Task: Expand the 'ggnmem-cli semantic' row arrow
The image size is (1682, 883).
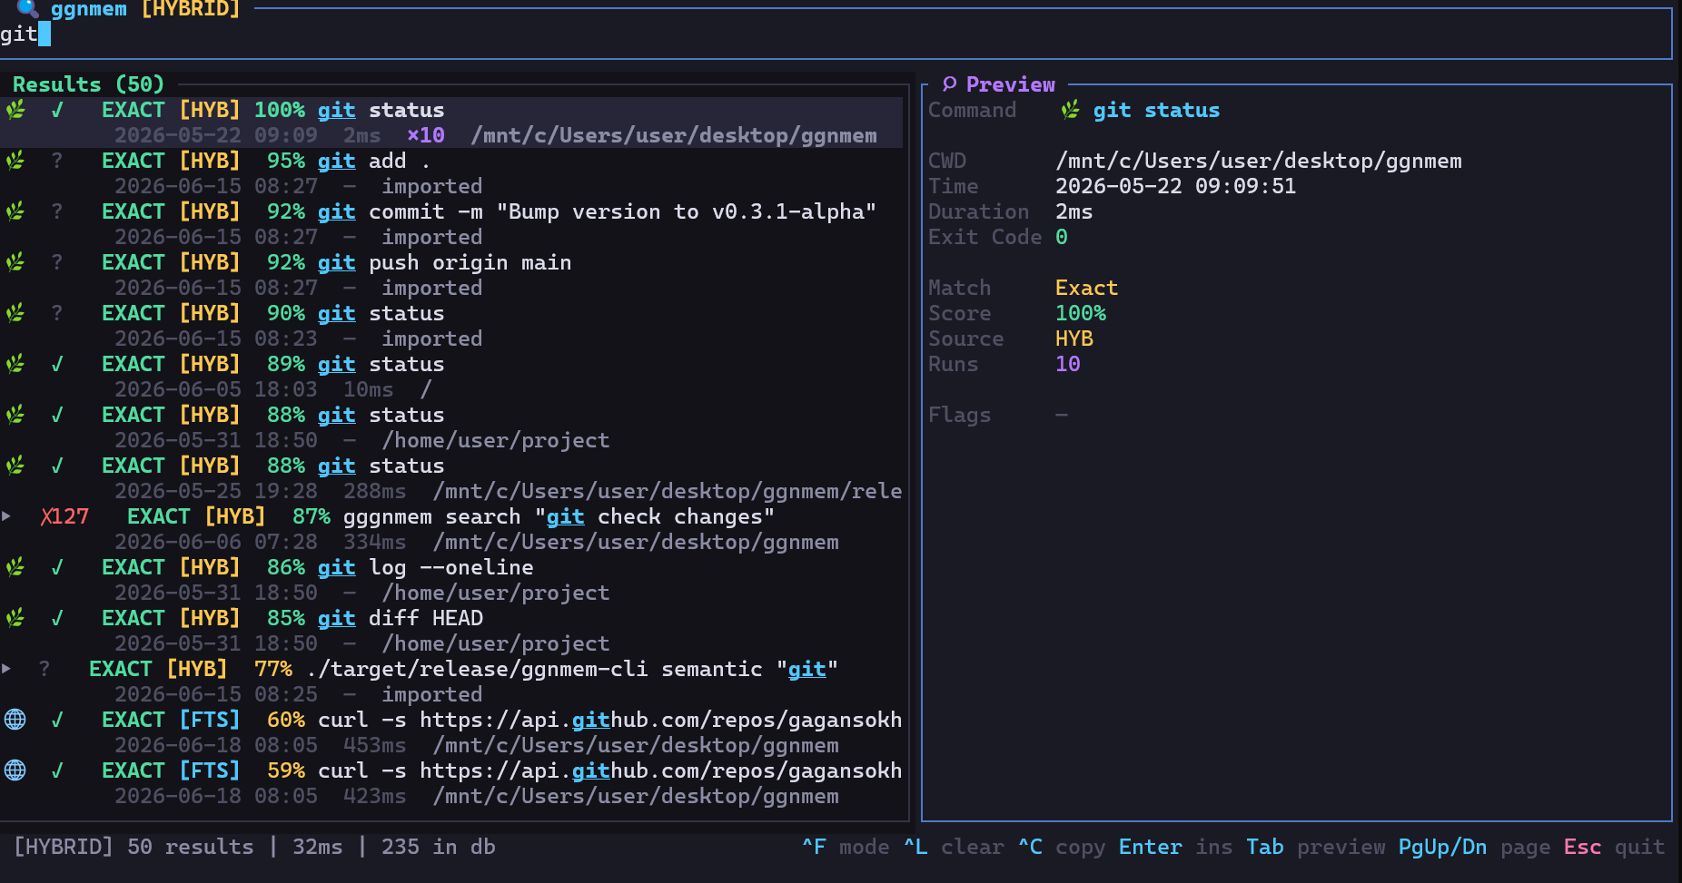Action: [x=6, y=669]
